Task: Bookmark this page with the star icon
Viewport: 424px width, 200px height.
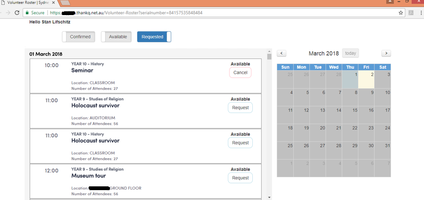Action: pos(401,13)
